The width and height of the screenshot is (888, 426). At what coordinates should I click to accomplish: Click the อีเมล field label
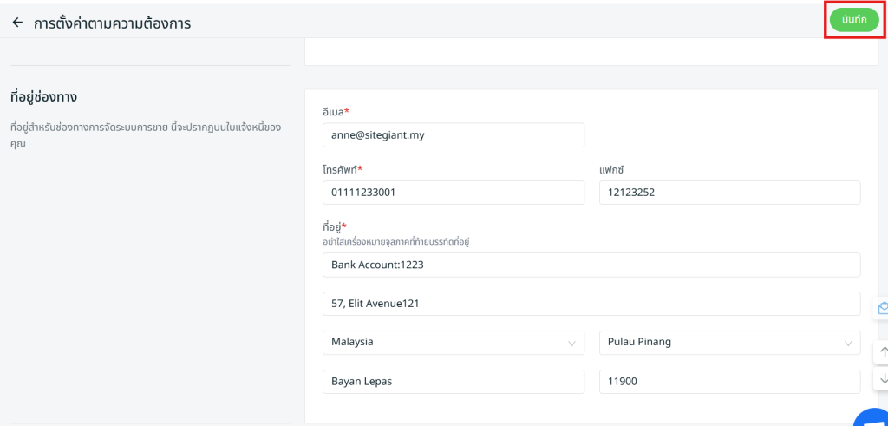point(335,112)
